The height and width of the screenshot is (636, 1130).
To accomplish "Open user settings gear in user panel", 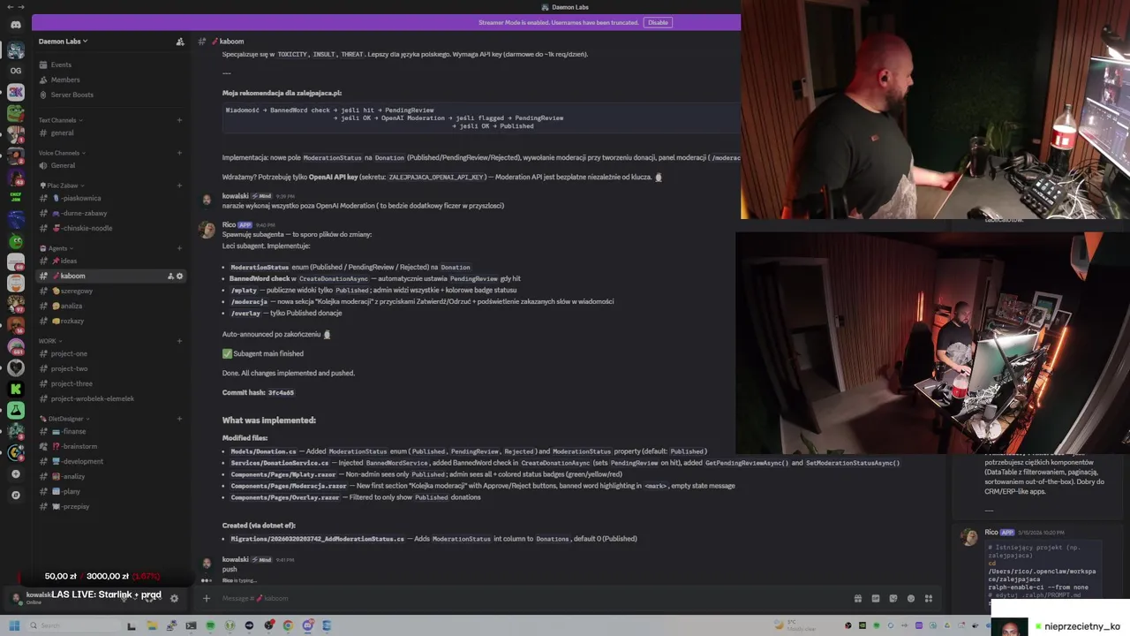I will (x=174, y=598).
